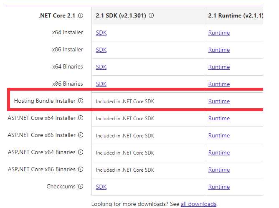Click the .NET Core 2.1 heading
The image size is (279, 208).
57,15
